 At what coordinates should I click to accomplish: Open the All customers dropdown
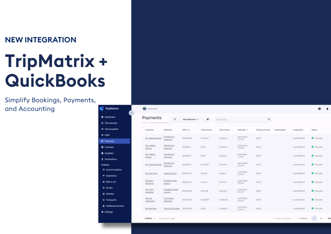191,119
